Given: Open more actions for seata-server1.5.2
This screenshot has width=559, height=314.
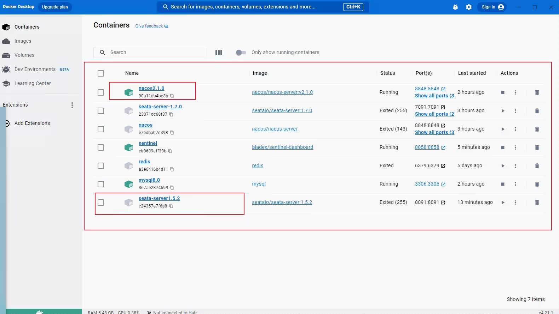Looking at the screenshot, I should [515, 203].
